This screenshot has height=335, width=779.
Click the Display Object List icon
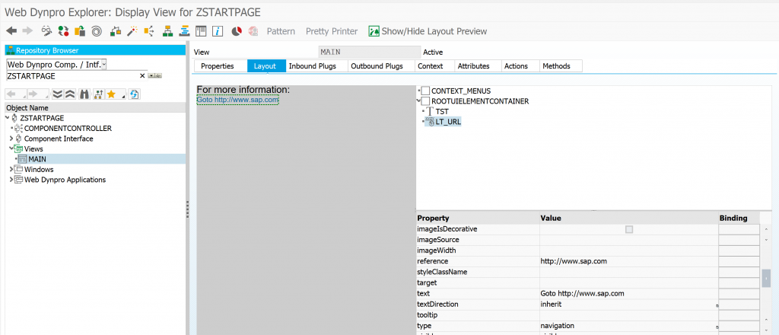point(184,31)
